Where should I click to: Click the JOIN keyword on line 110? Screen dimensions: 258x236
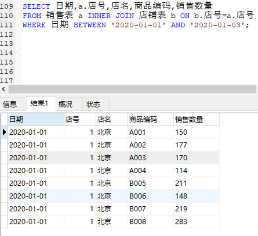coord(124,16)
